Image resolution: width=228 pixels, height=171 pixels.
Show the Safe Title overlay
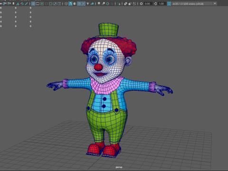click(59, 4)
